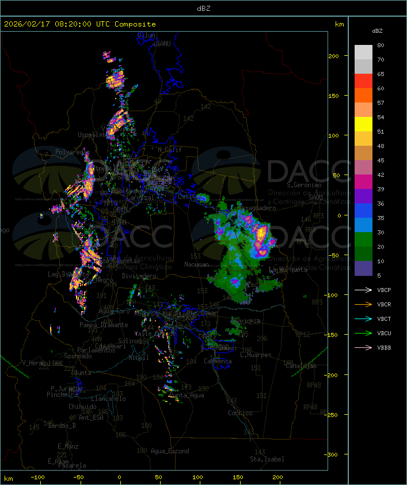Select the bright green 20-30 dBZ swatch
The height and width of the screenshot is (485, 407).
363,240
